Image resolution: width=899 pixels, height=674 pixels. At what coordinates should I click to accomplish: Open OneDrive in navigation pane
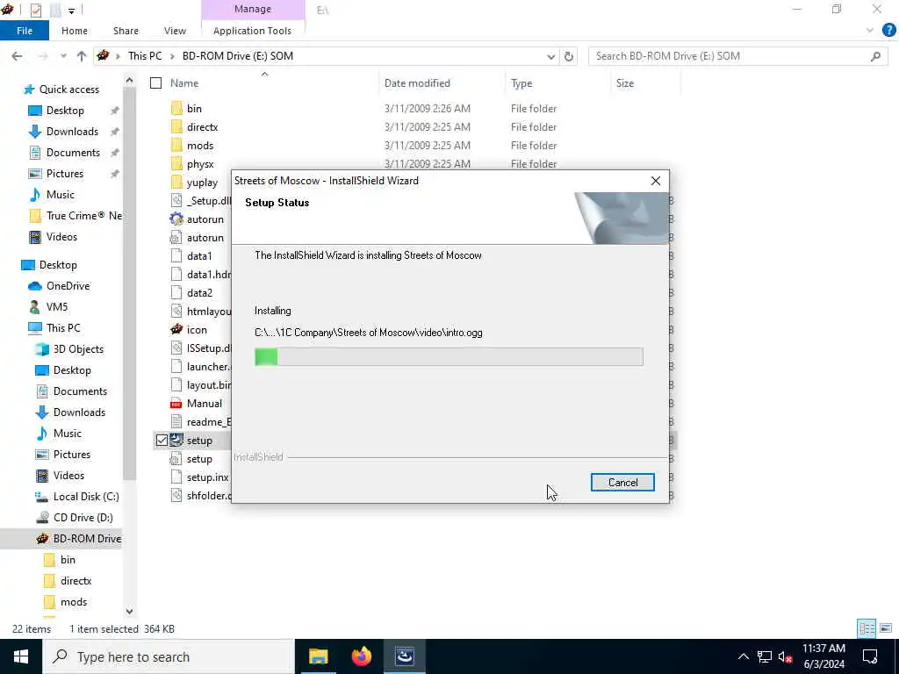[x=68, y=286]
